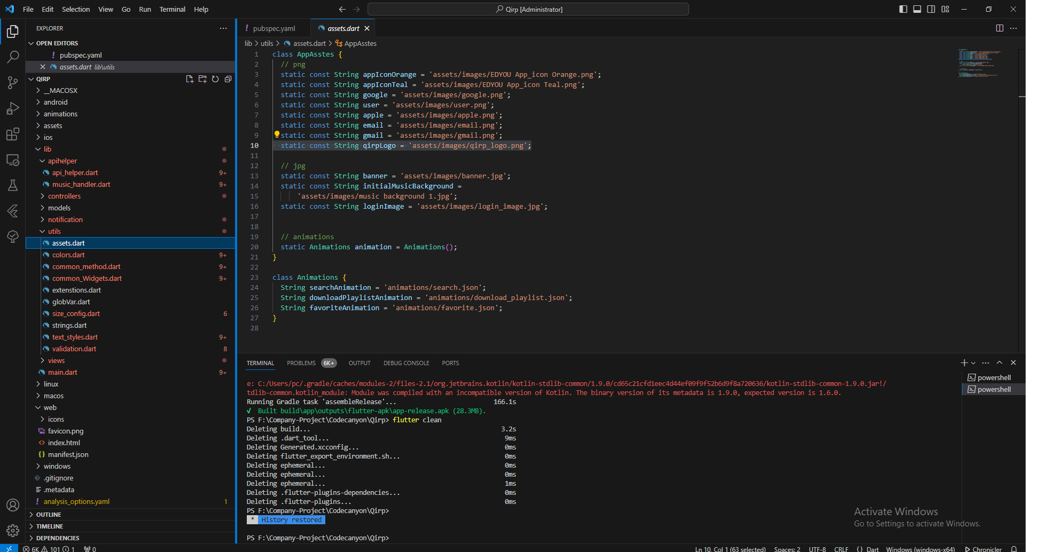Switch to OUTPUT panel tab
The width and height of the screenshot is (1047, 552).
click(360, 363)
